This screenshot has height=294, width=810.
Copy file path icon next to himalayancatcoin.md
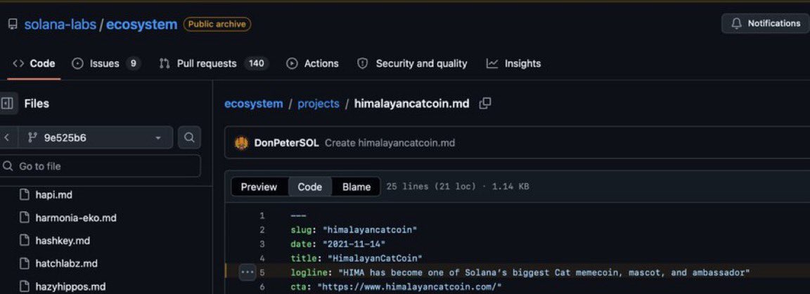[485, 103]
